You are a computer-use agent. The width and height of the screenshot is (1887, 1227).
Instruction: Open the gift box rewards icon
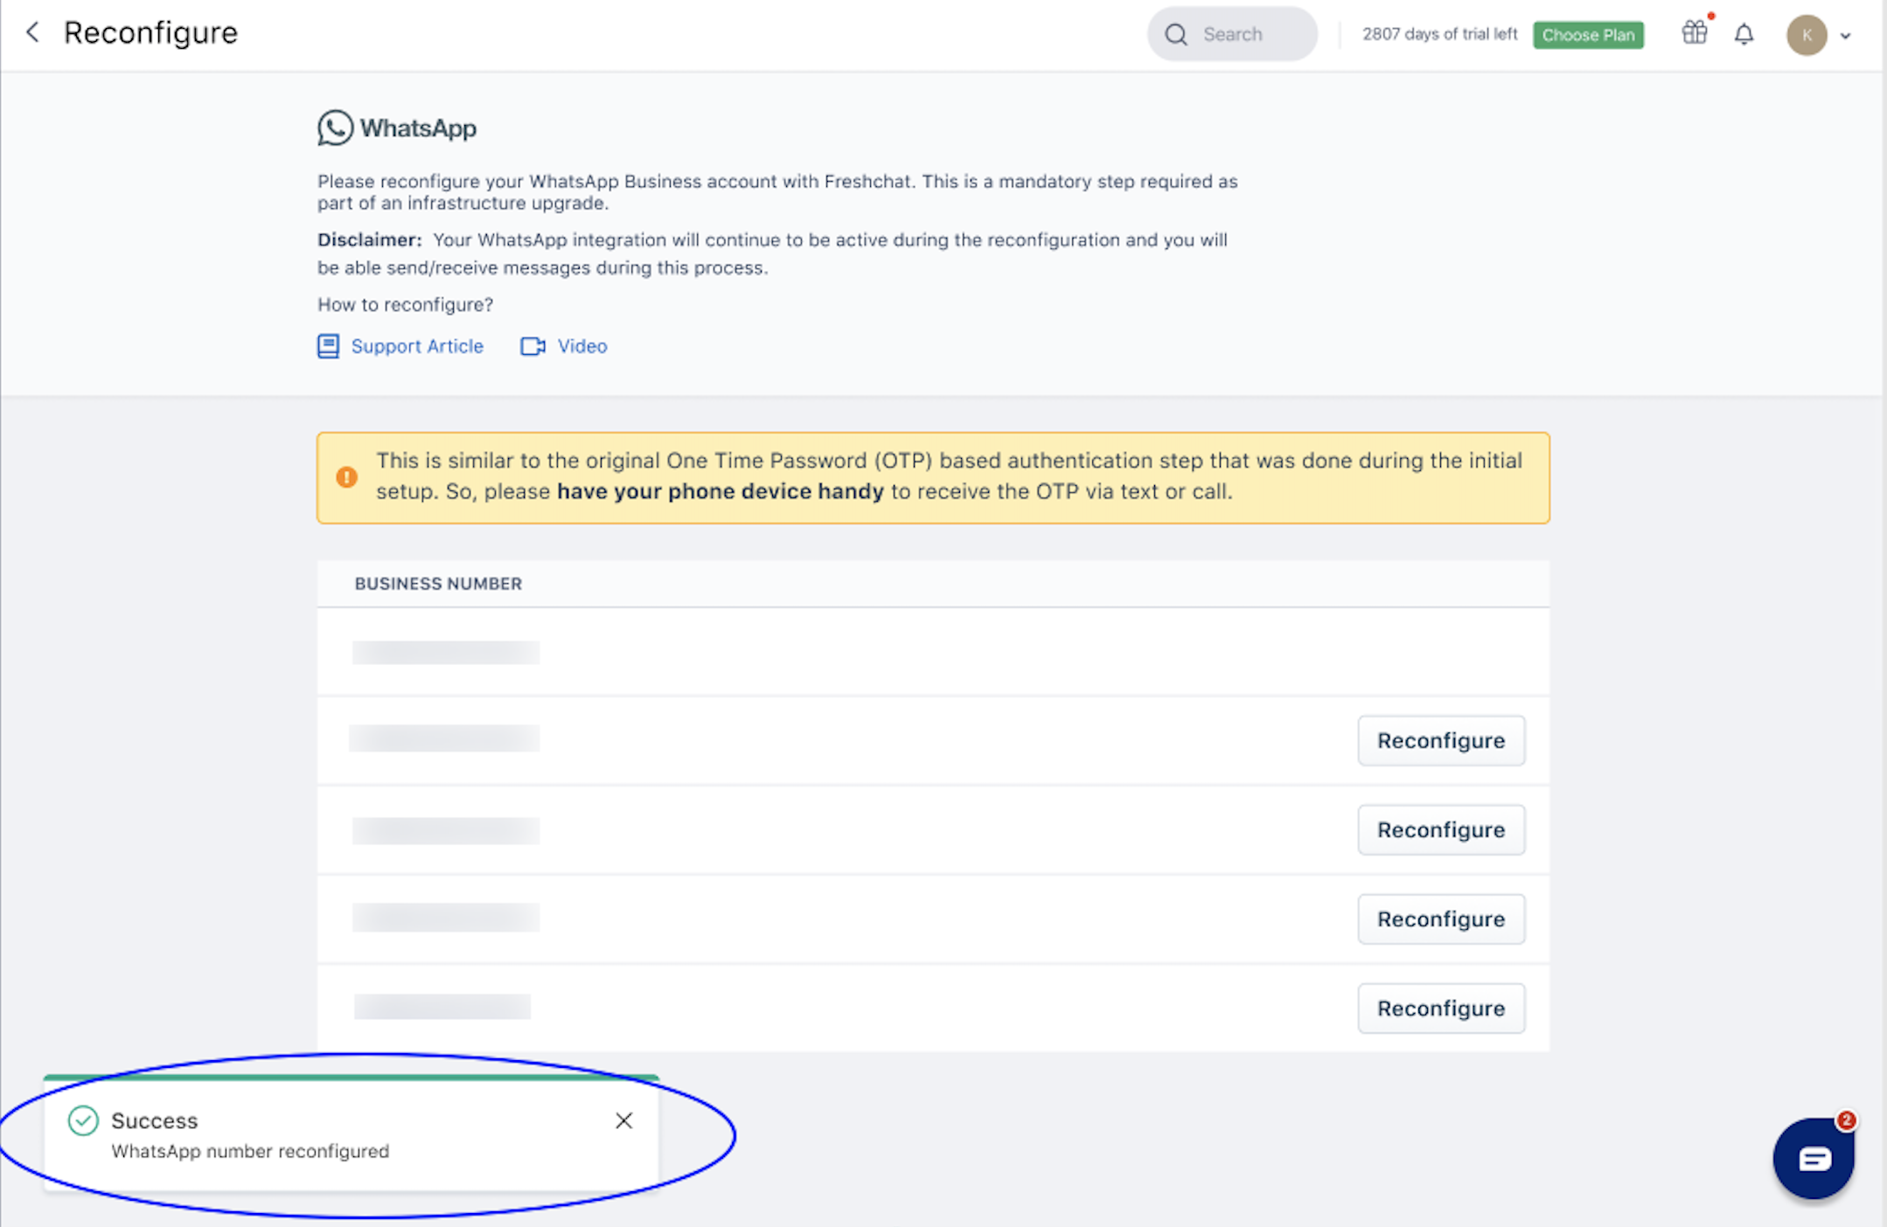coord(1694,33)
